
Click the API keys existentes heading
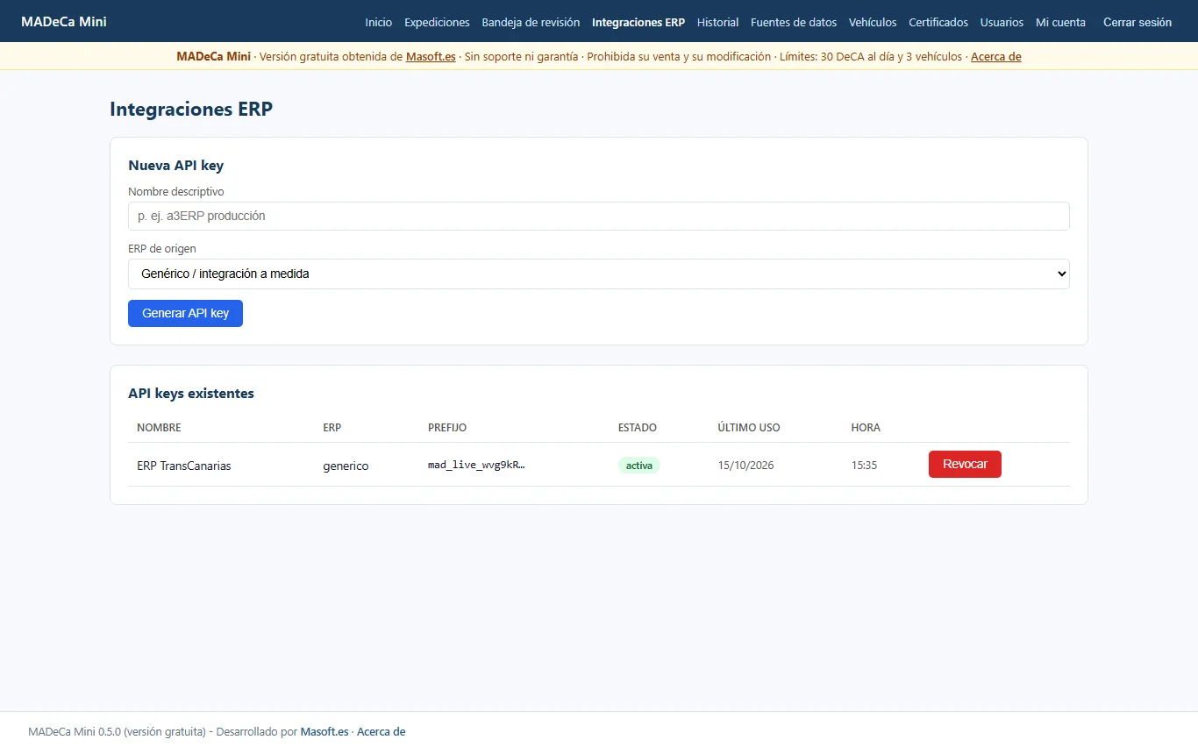pyautogui.click(x=191, y=394)
